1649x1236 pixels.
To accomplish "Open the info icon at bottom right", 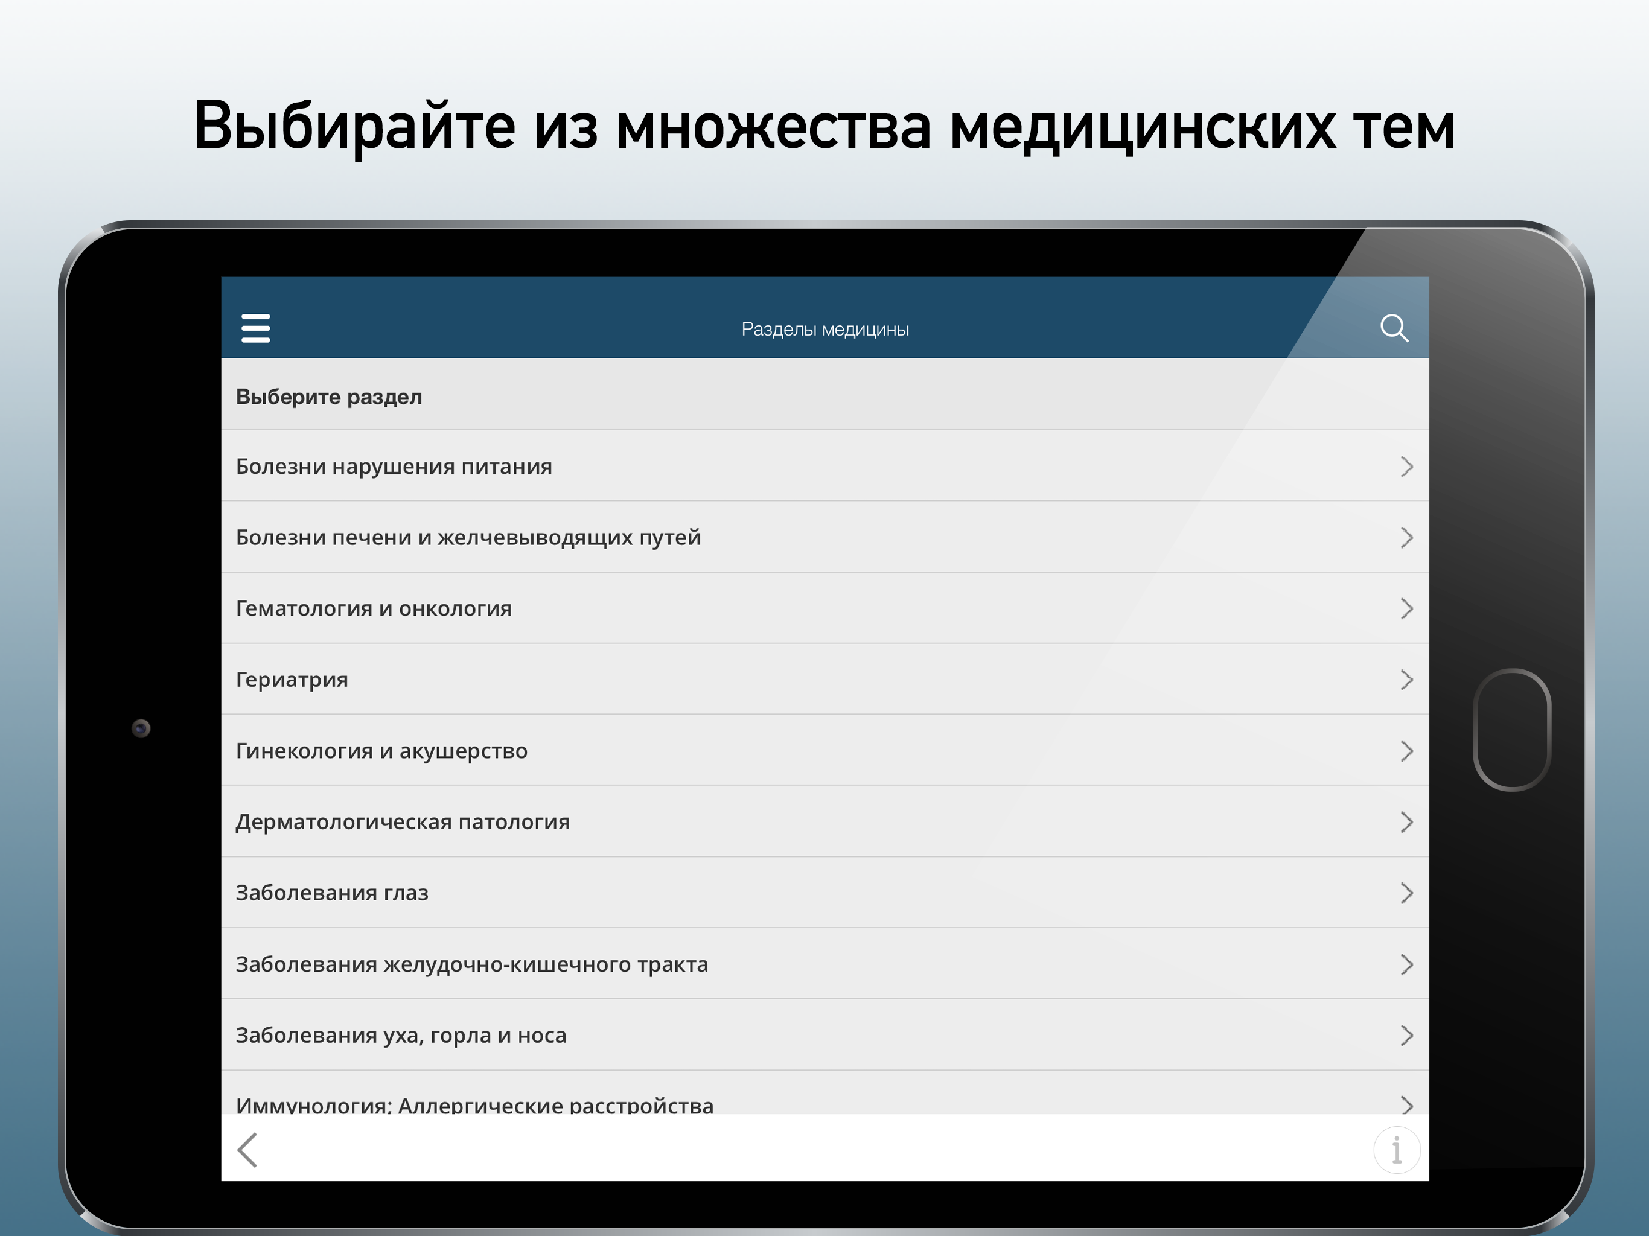I will [x=1397, y=1150].
